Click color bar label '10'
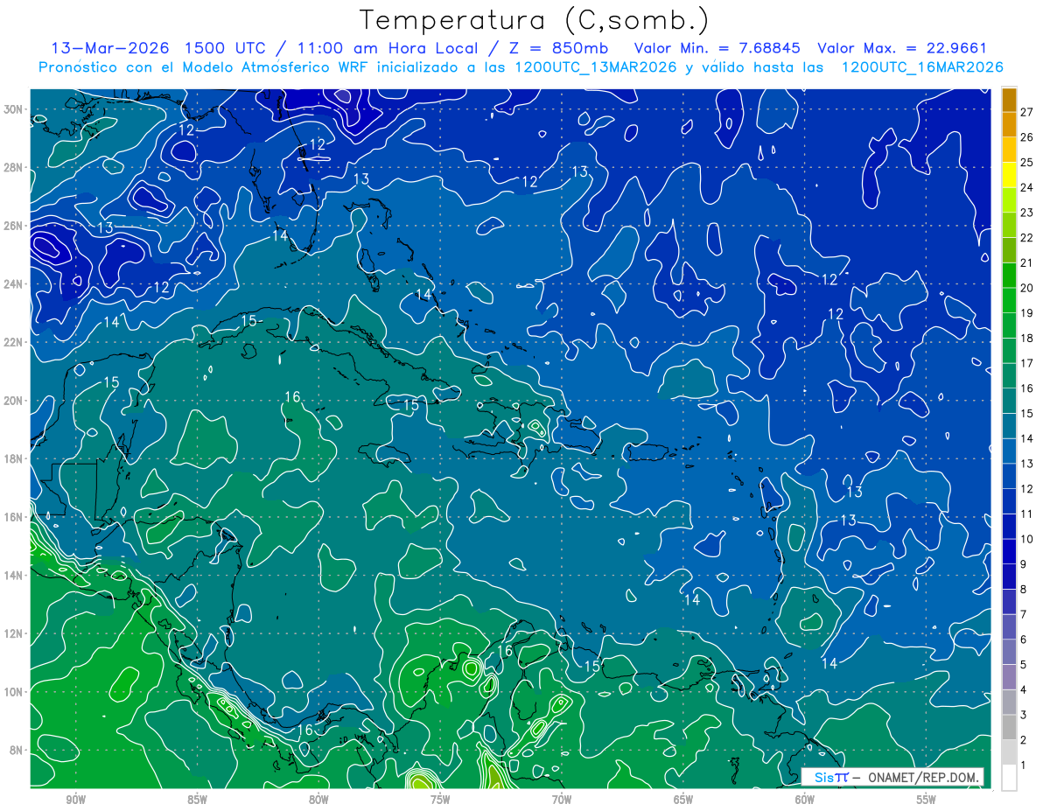 coord(1027,539)
